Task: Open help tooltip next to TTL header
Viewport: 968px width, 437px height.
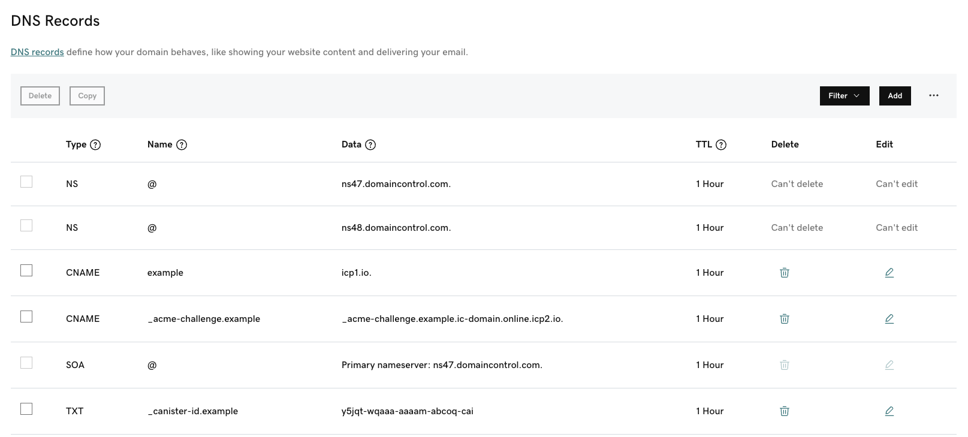Action: coord(721,144)
